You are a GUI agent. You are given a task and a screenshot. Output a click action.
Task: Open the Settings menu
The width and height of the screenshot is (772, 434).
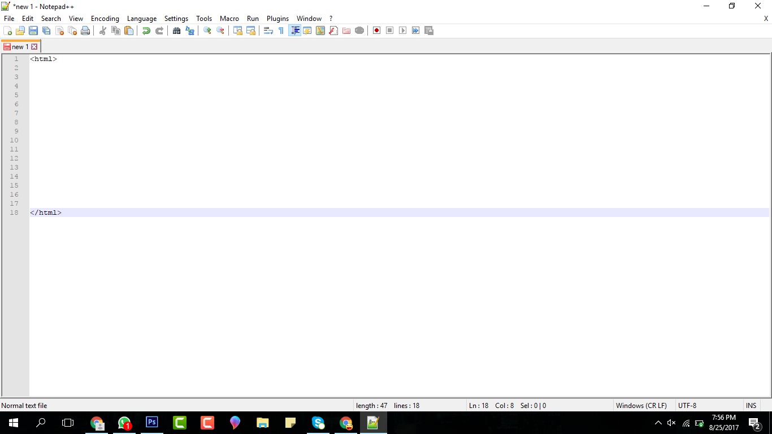pyautogui.click(x=176, y=19)
